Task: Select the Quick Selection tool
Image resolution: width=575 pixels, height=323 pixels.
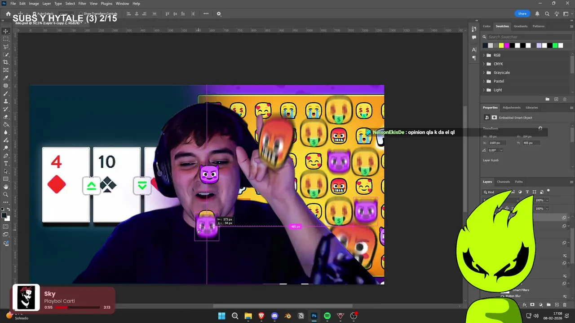Action: tap(6, 54)
